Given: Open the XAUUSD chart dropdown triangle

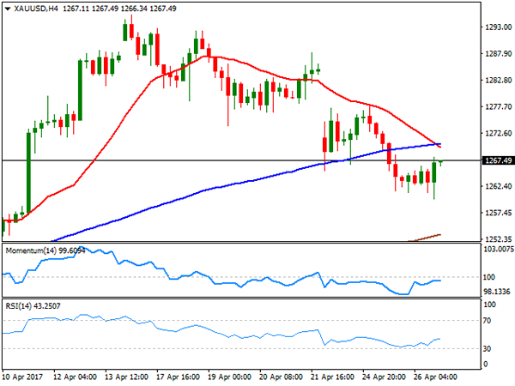Looking at the screenshot, I should tap(8, 9).
